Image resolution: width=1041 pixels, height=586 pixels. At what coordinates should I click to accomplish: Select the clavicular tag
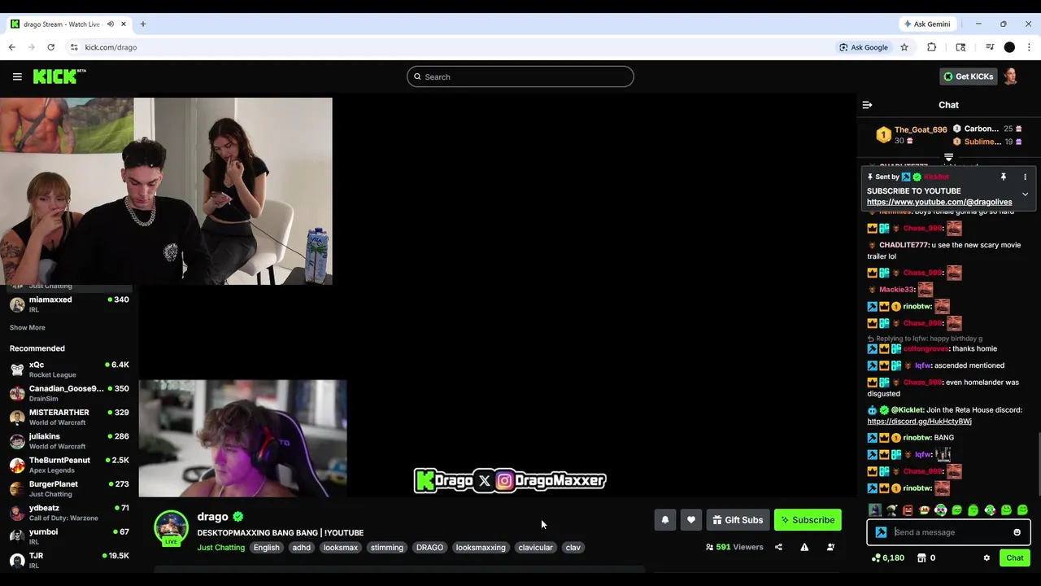point(535,548)
